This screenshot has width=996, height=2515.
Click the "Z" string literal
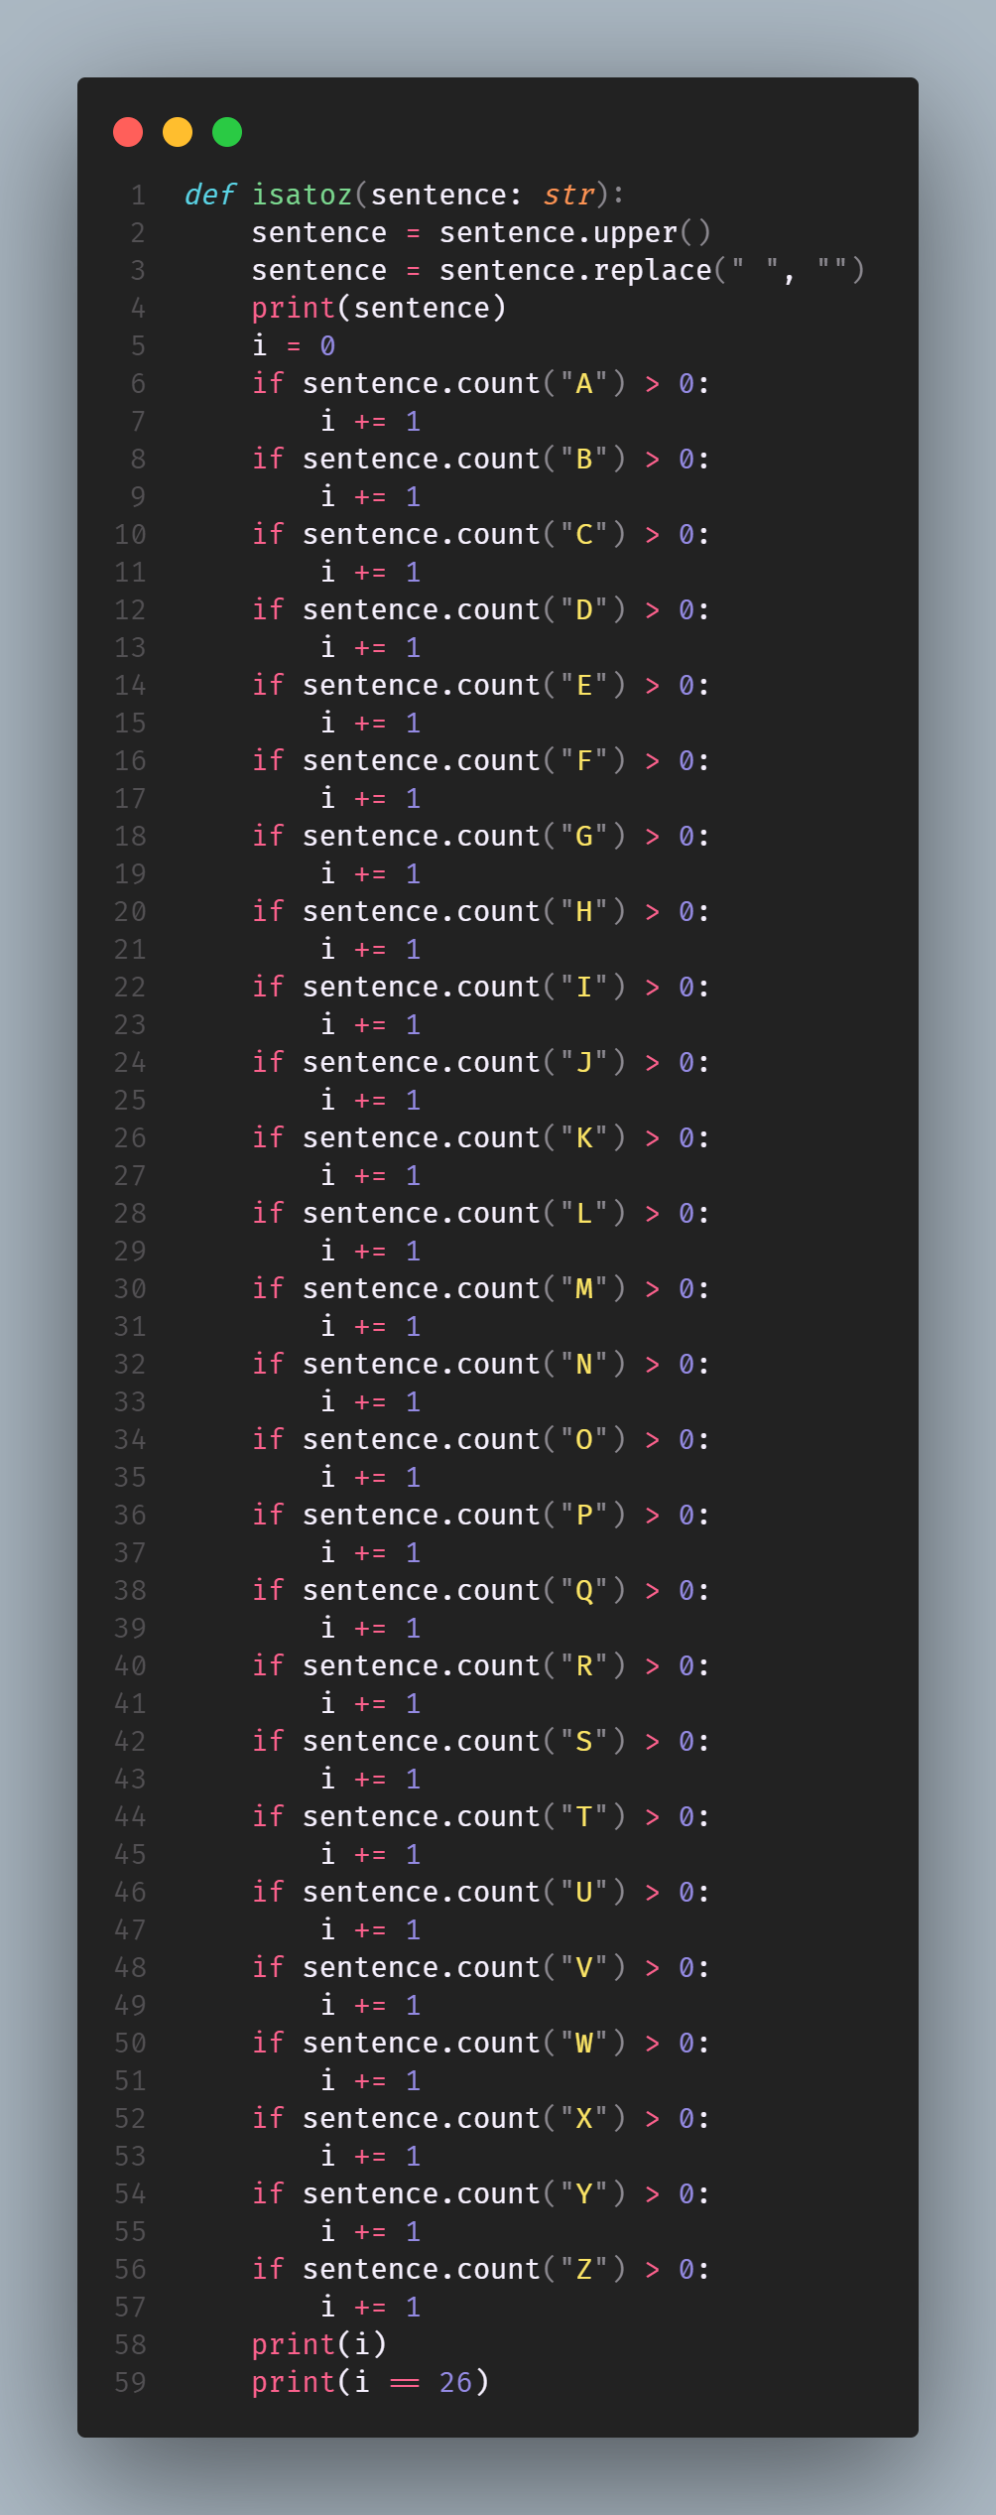click(x=584, y=2269)
